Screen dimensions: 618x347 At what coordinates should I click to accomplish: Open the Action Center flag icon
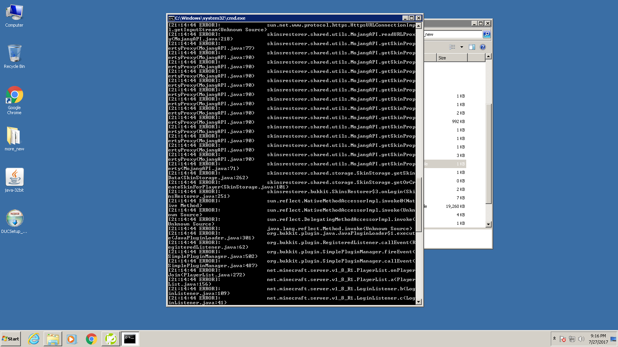click(x=563, y=339)
